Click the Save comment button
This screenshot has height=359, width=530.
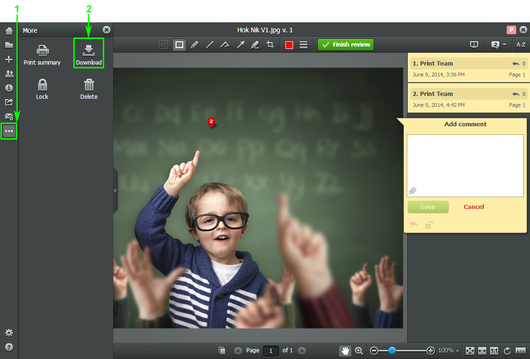click(x=428, y=207)
